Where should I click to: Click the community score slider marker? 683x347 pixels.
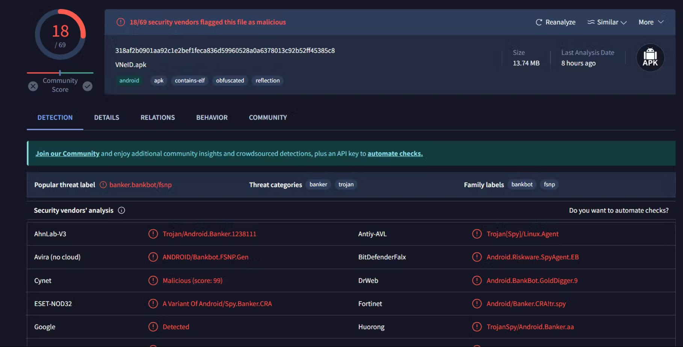pyautogui.click(x=60, y=73)
